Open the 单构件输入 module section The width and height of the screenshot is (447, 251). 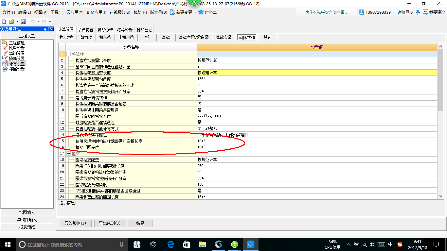click(27, 220)
